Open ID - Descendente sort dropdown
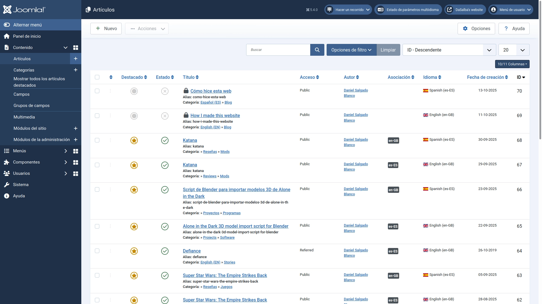542x304 pixels. click(449, 50)
